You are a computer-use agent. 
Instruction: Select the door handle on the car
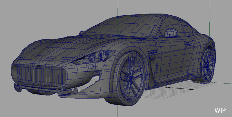[x=189, y=44]
